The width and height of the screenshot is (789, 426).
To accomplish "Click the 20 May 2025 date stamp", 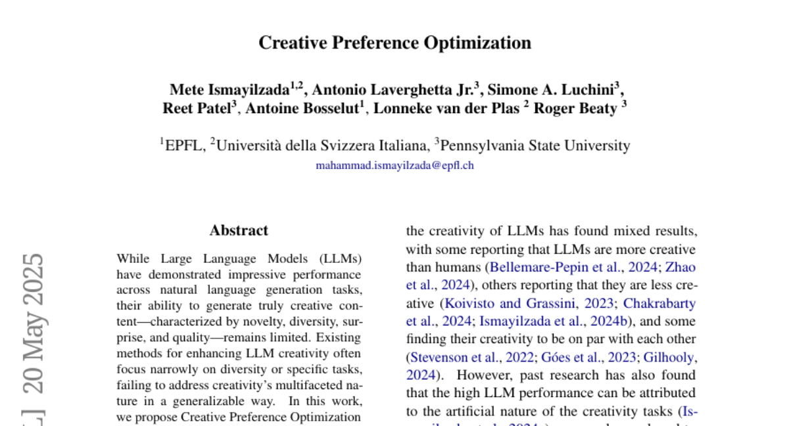I will [33, 323].
